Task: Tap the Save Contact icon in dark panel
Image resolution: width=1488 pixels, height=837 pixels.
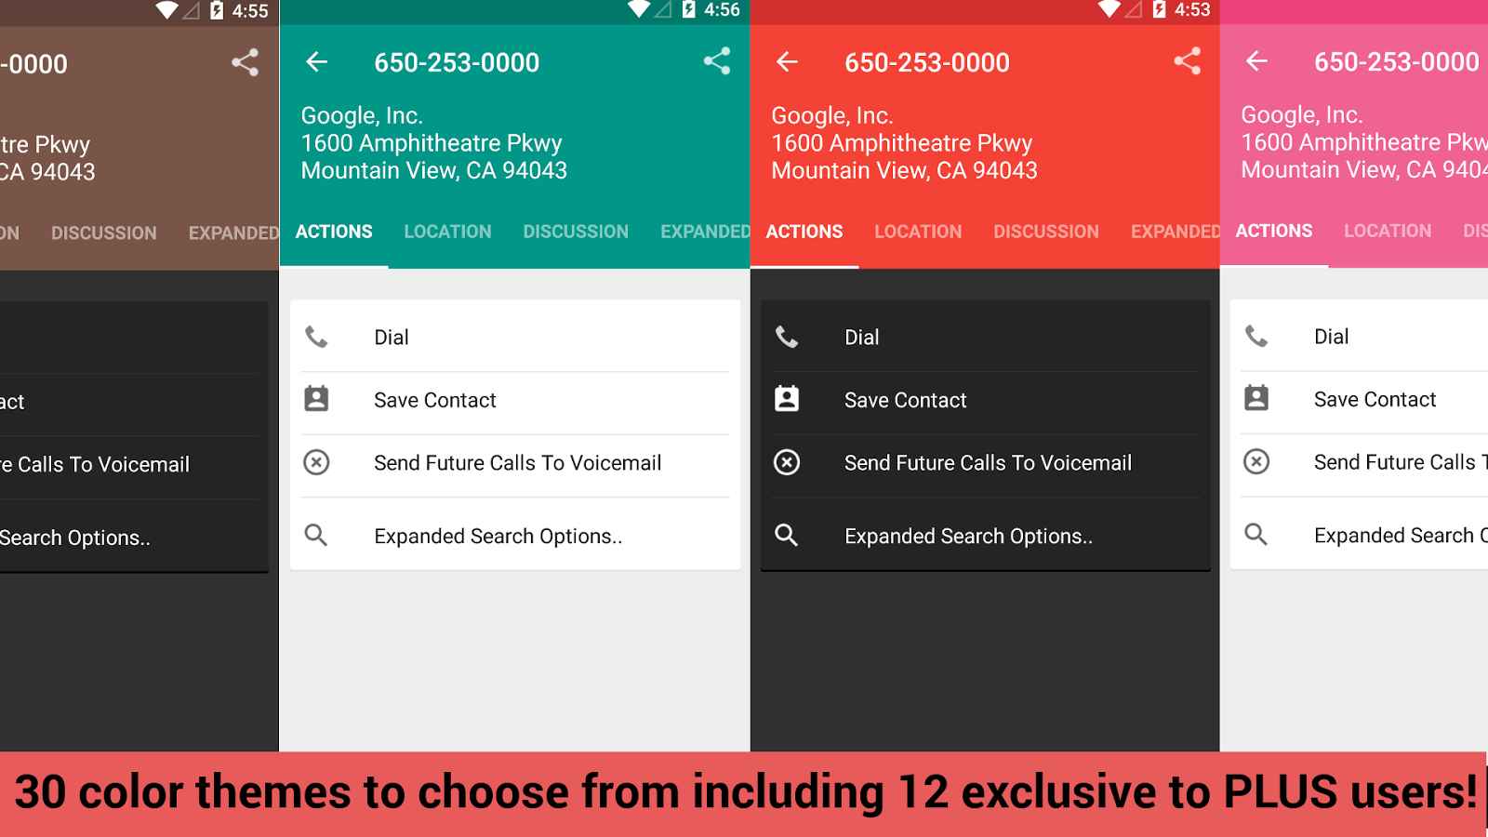Action: coord(787,399)
